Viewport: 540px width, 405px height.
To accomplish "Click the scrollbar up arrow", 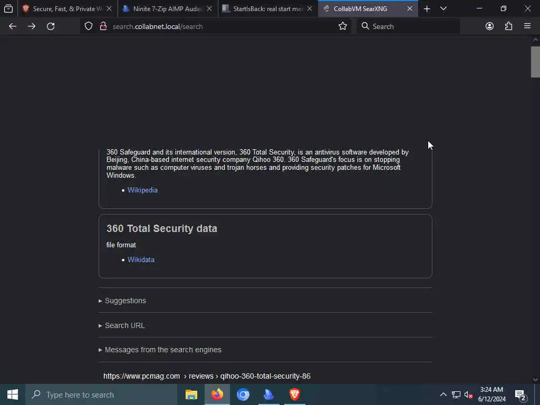I will [x=535, y=40].
